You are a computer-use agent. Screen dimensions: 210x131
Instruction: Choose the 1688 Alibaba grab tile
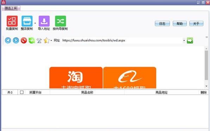click(x=130, y=78)
